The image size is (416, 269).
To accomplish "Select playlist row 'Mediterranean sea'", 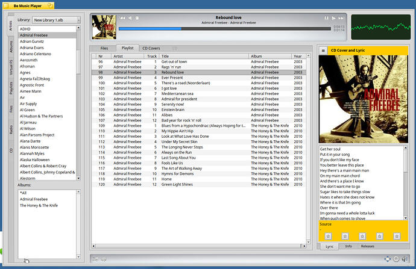I will point(199,94).
